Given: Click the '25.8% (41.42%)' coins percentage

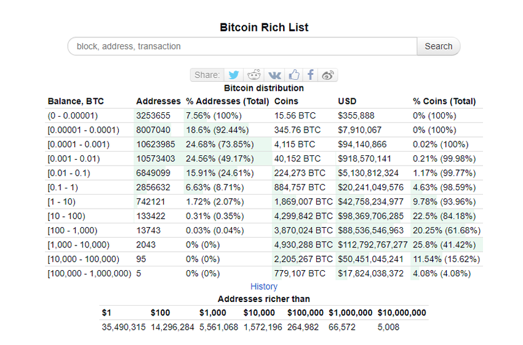Looking at the screenshot, I should coord(444,244).
